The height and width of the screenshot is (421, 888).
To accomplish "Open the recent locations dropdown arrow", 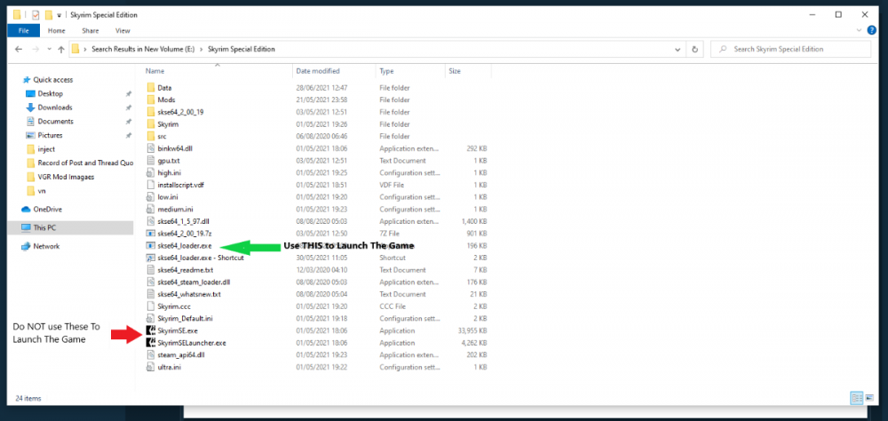I will coord(49,50).
